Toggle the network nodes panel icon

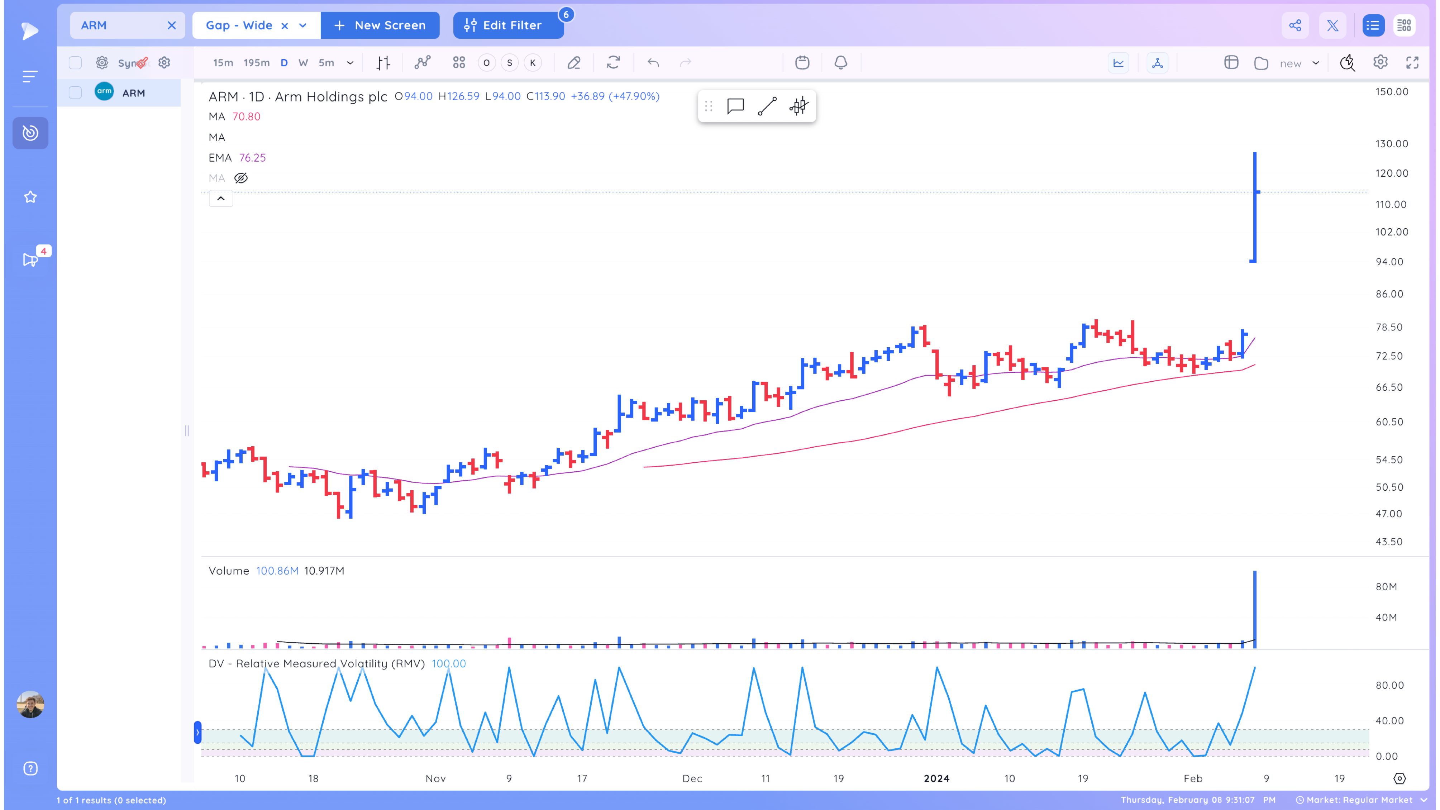[x=1157, y=63]
